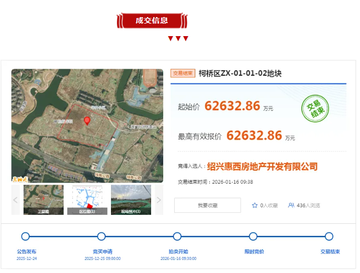Click the red location pin on the map
This screenshot has height=273, width=360.
pos(87,120)
